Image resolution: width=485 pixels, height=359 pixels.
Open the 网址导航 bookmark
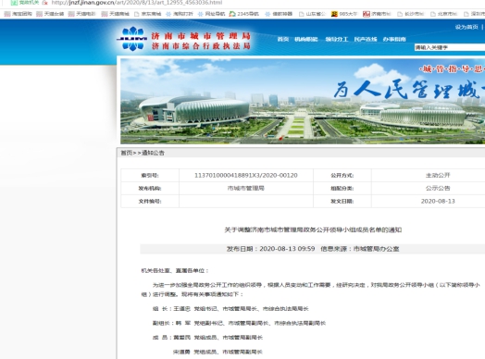tap(212, 14)
